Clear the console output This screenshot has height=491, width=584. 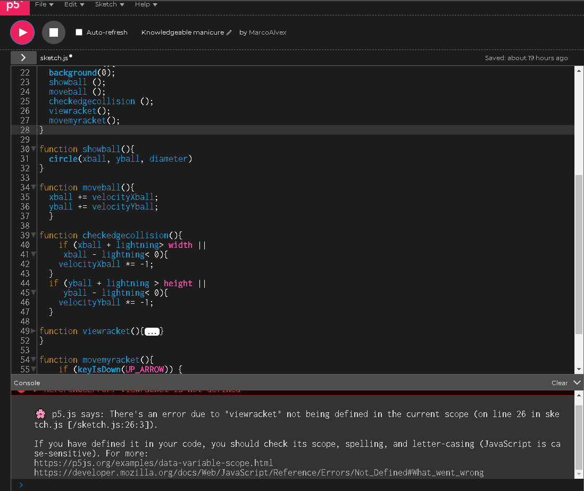coord(560,383)
